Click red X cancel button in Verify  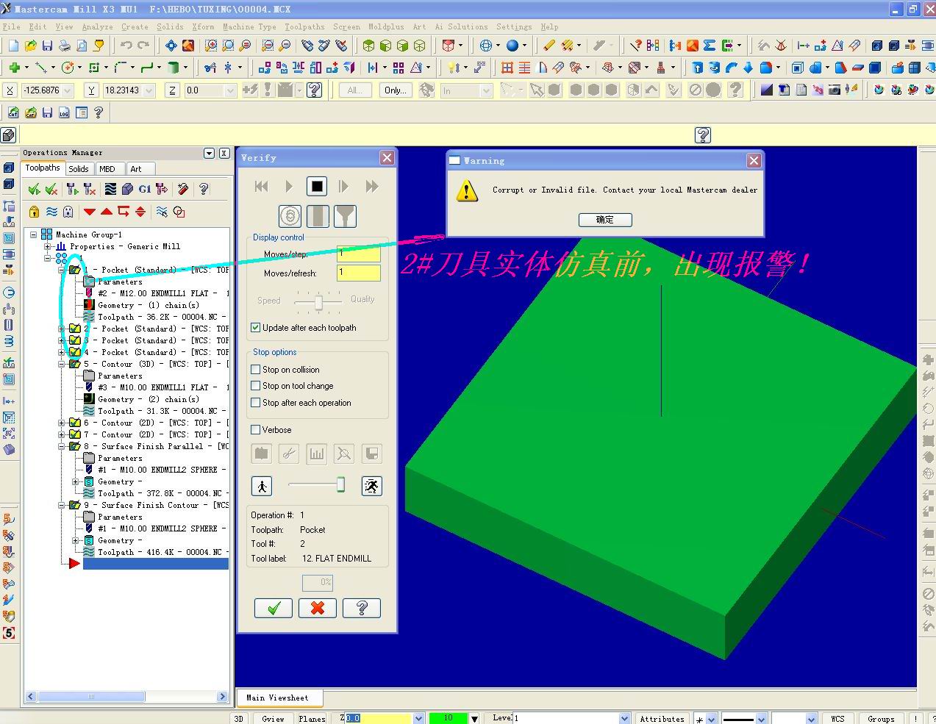pos(318,608)
